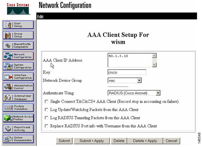This screenshot has width=202, height=147.
Task: Click the Edit header bar label
Action: coord(40,17)
